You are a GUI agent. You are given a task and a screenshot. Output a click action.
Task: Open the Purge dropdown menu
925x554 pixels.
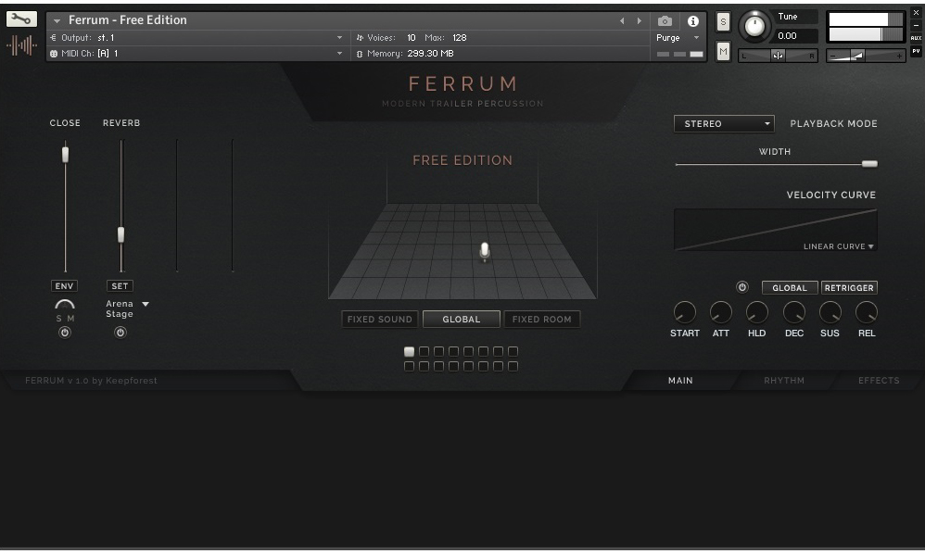pyautogui.click(x=678, y=38)
